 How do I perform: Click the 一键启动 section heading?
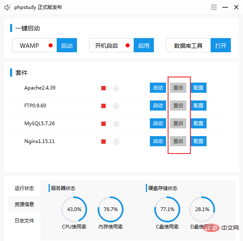pyautogui.click(x=28, y=28)
